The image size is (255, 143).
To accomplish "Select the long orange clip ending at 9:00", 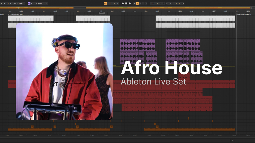I will click(190, 130).
